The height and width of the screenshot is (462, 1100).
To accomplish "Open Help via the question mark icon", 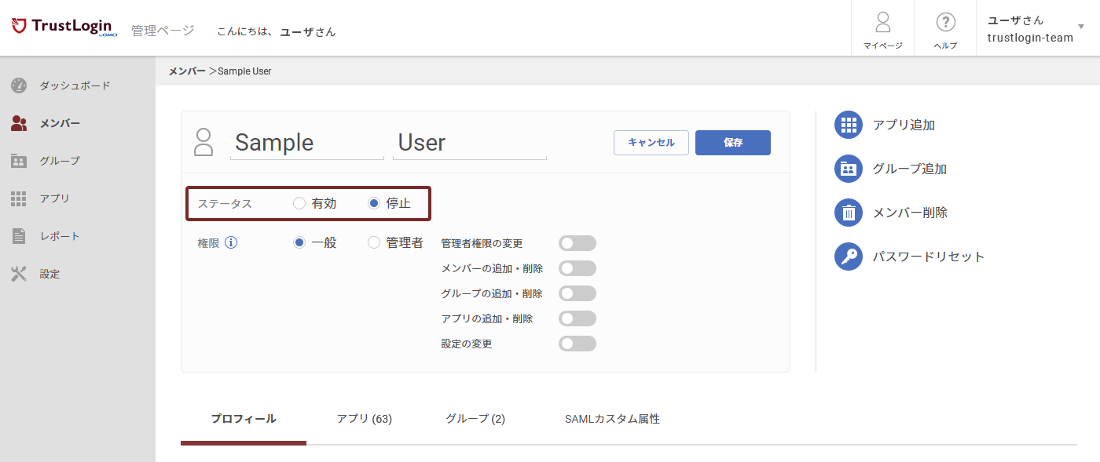I will click(945, 22).
